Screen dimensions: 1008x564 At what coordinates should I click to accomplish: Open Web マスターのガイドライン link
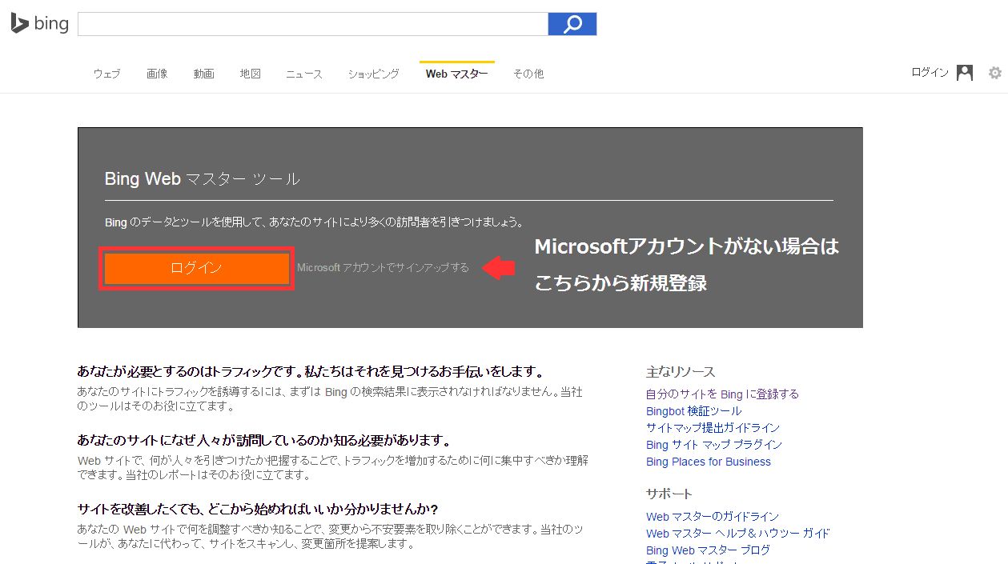(x=713, y=516)
